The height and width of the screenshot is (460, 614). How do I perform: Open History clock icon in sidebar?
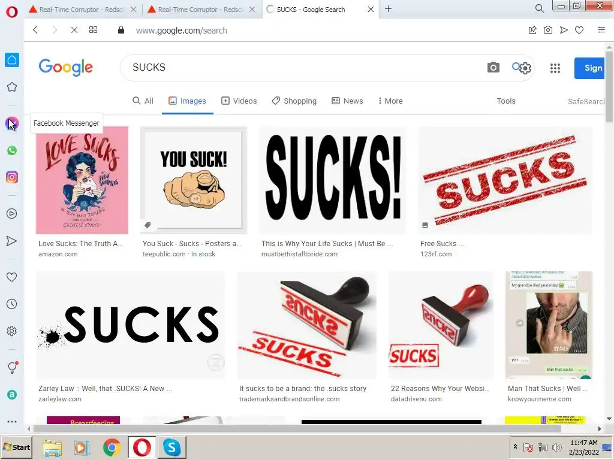[x=12, y=304]
